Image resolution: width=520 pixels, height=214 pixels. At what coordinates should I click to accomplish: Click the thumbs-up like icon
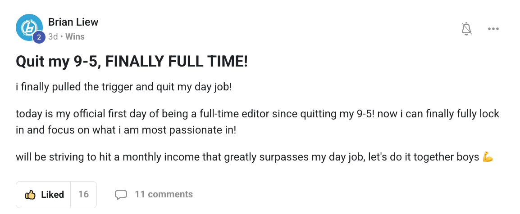pyautogui.click(x=30, y=195)
